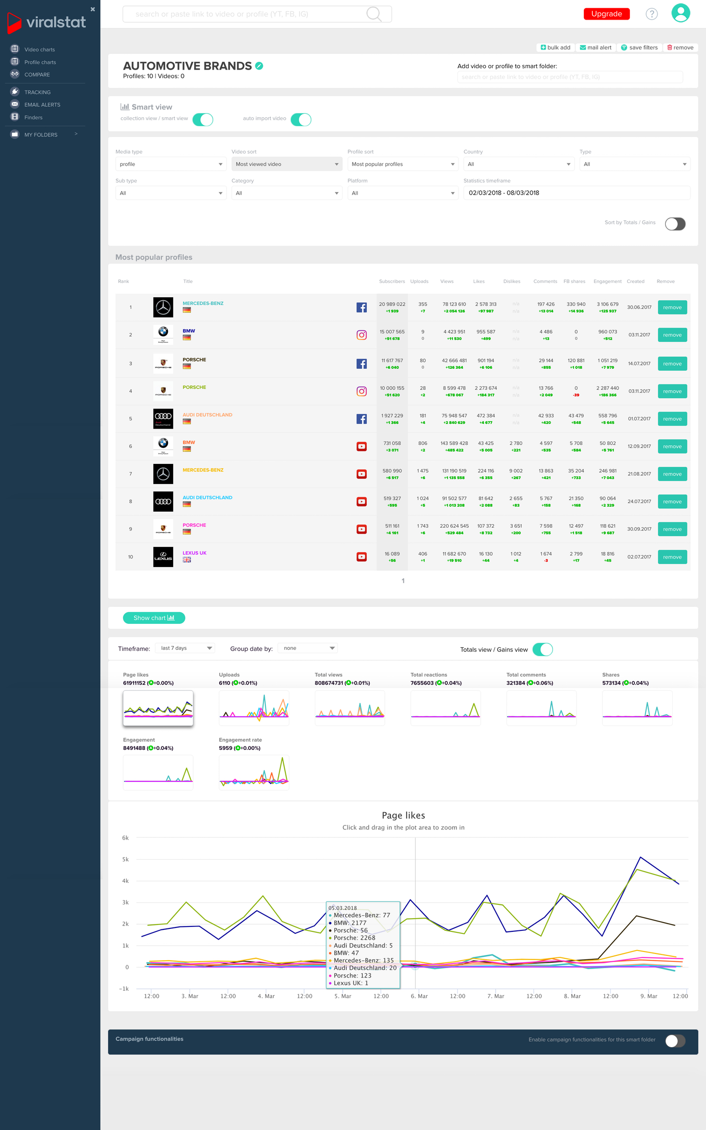Viewport: 706px width, 1130px height.
Task: Click the Profile charts sidebar icon
Action: (15, 62)
